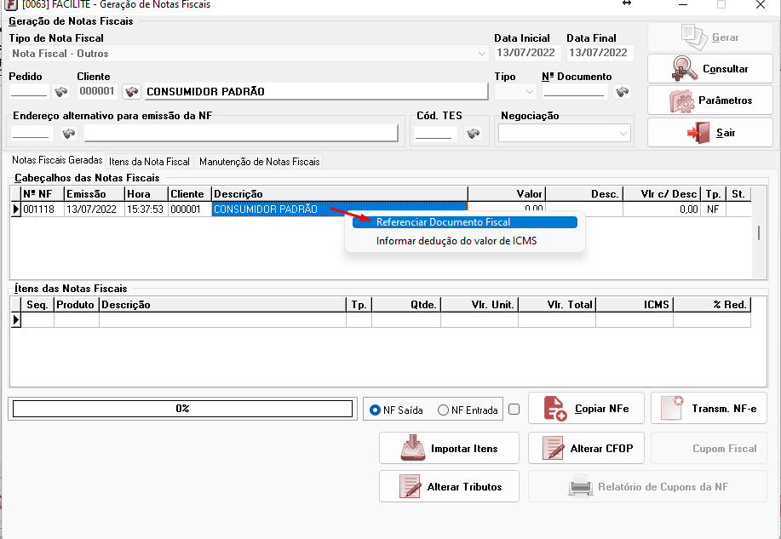The height and width of the screenshot is (539, 781).
Task: Click the Vlr. Total column header
Action: click(x=557, y=304)
